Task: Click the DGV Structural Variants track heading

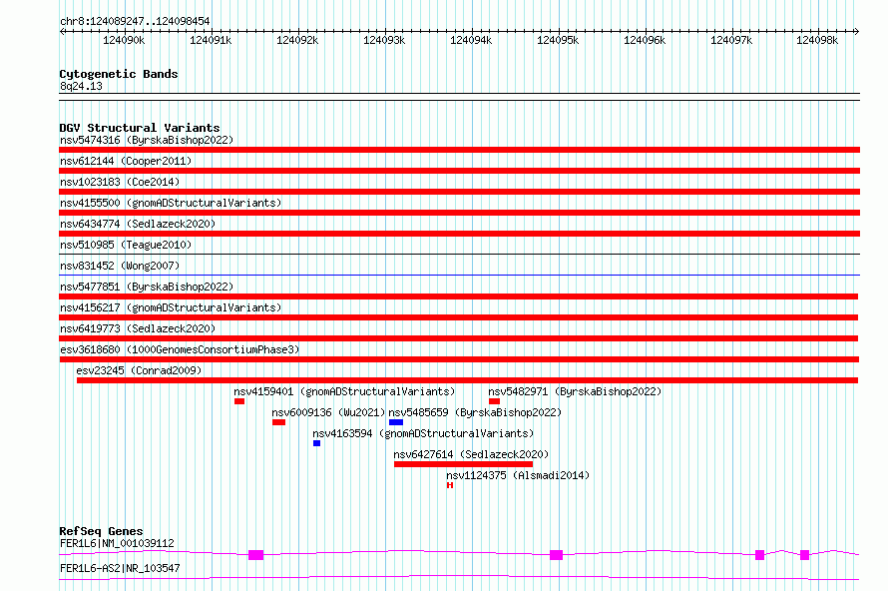Action: (x=140, y=128)
